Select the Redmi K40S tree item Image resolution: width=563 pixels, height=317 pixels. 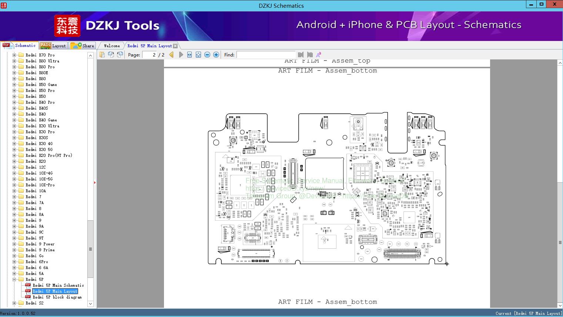point(37,108)
